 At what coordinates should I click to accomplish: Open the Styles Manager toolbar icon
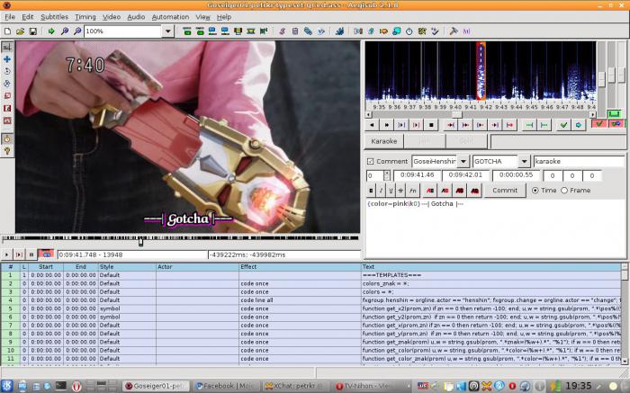pyautogui.click(x=282, y=31)
